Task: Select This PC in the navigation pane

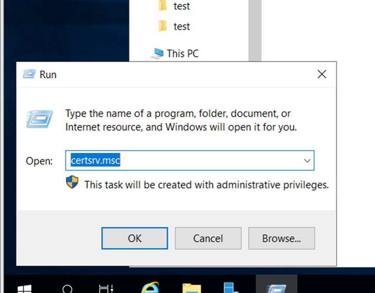Action: click(182, 54)
